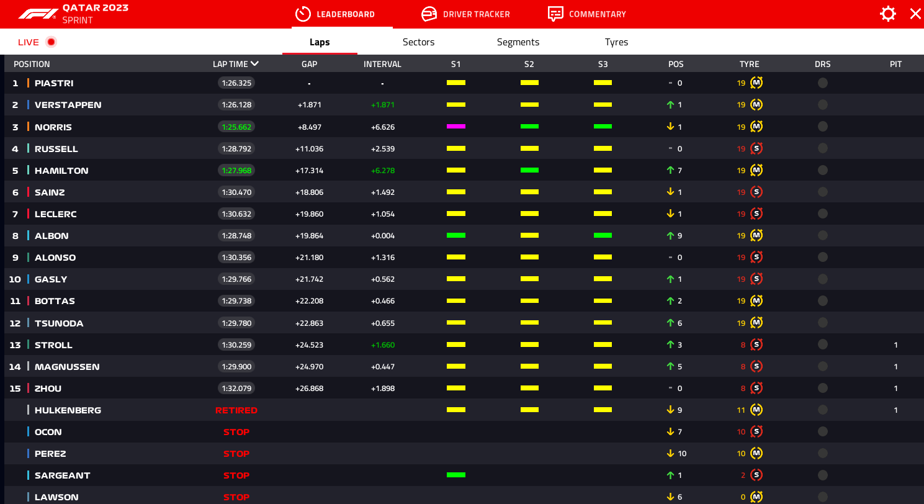The width and height of the screenshot is (924, 504).
Task: Click Hamilton's 1:27.968 lap time
Action: point(236,170)
